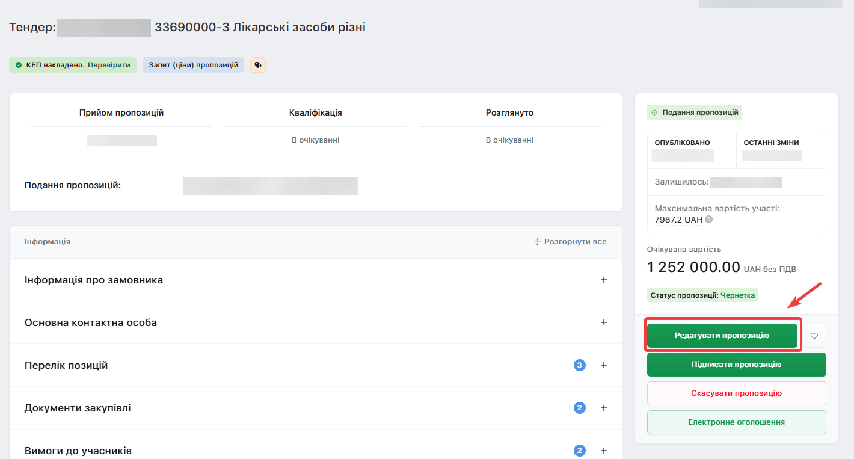Open Електронне оголошення
This screenshot has height=459, width=854.
click(x=736, y=422)
